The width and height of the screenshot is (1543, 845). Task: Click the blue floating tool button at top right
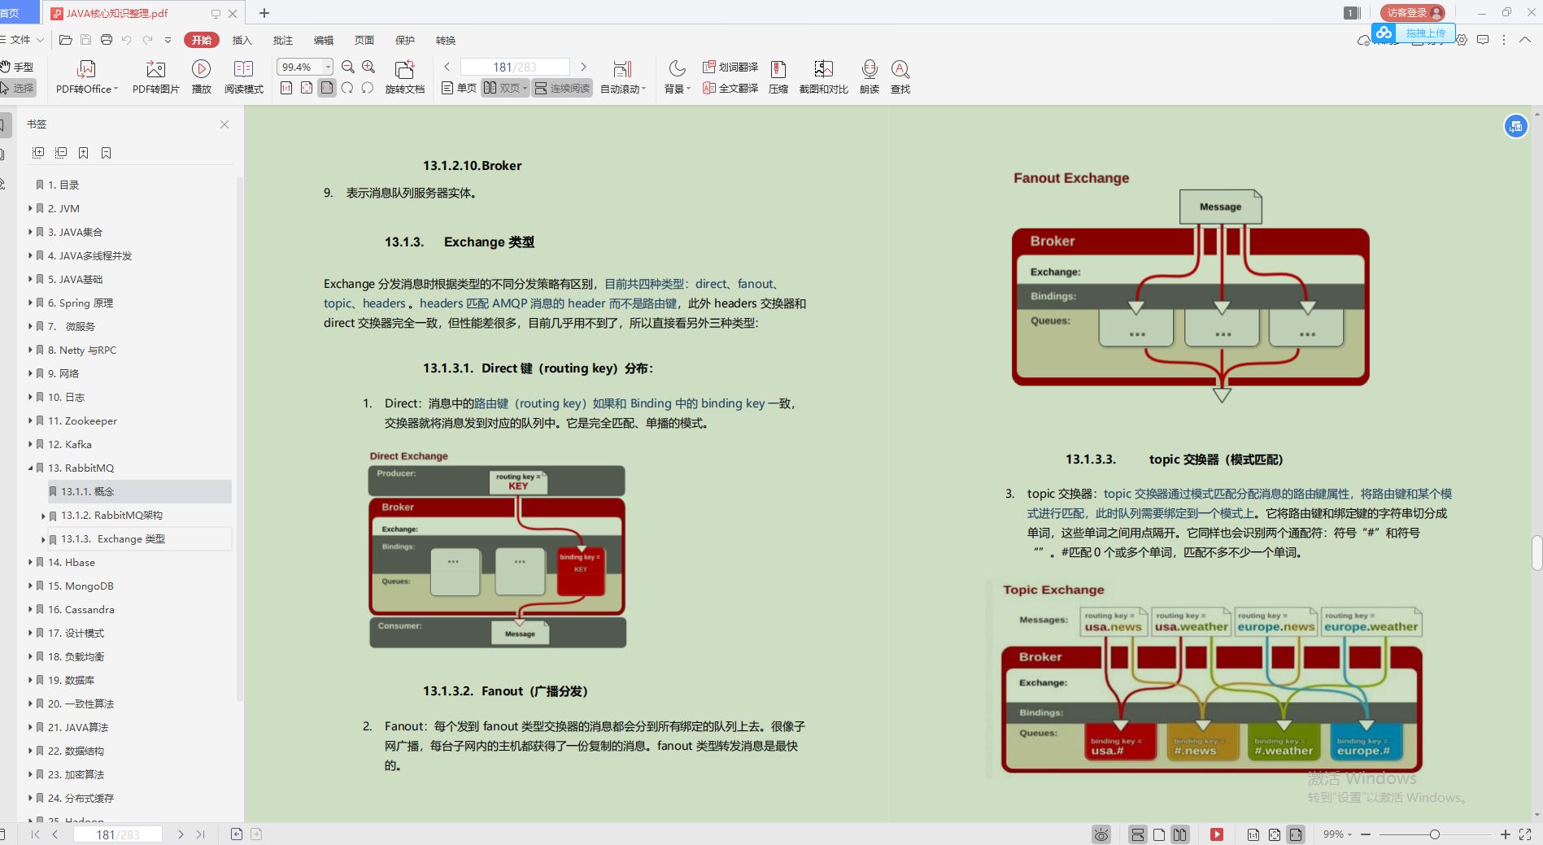(1515, 126)
